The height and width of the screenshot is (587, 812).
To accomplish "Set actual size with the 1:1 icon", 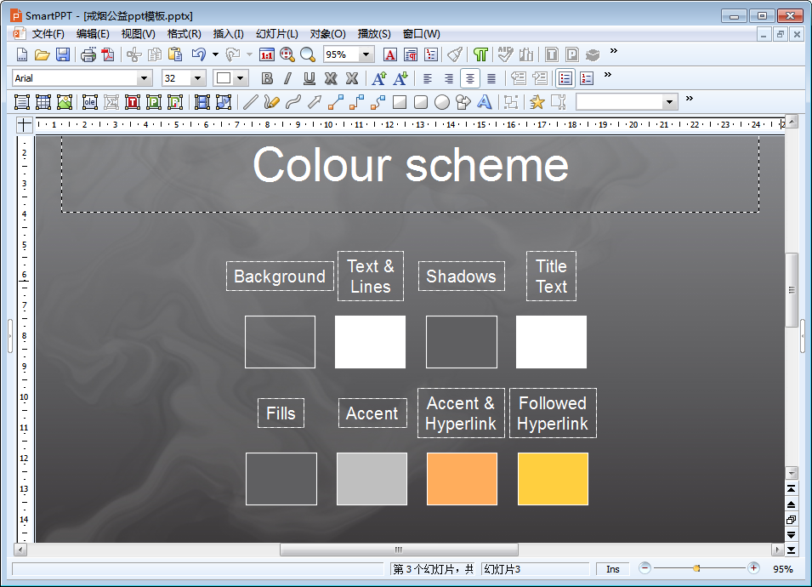I will click(x=267, y=54).
